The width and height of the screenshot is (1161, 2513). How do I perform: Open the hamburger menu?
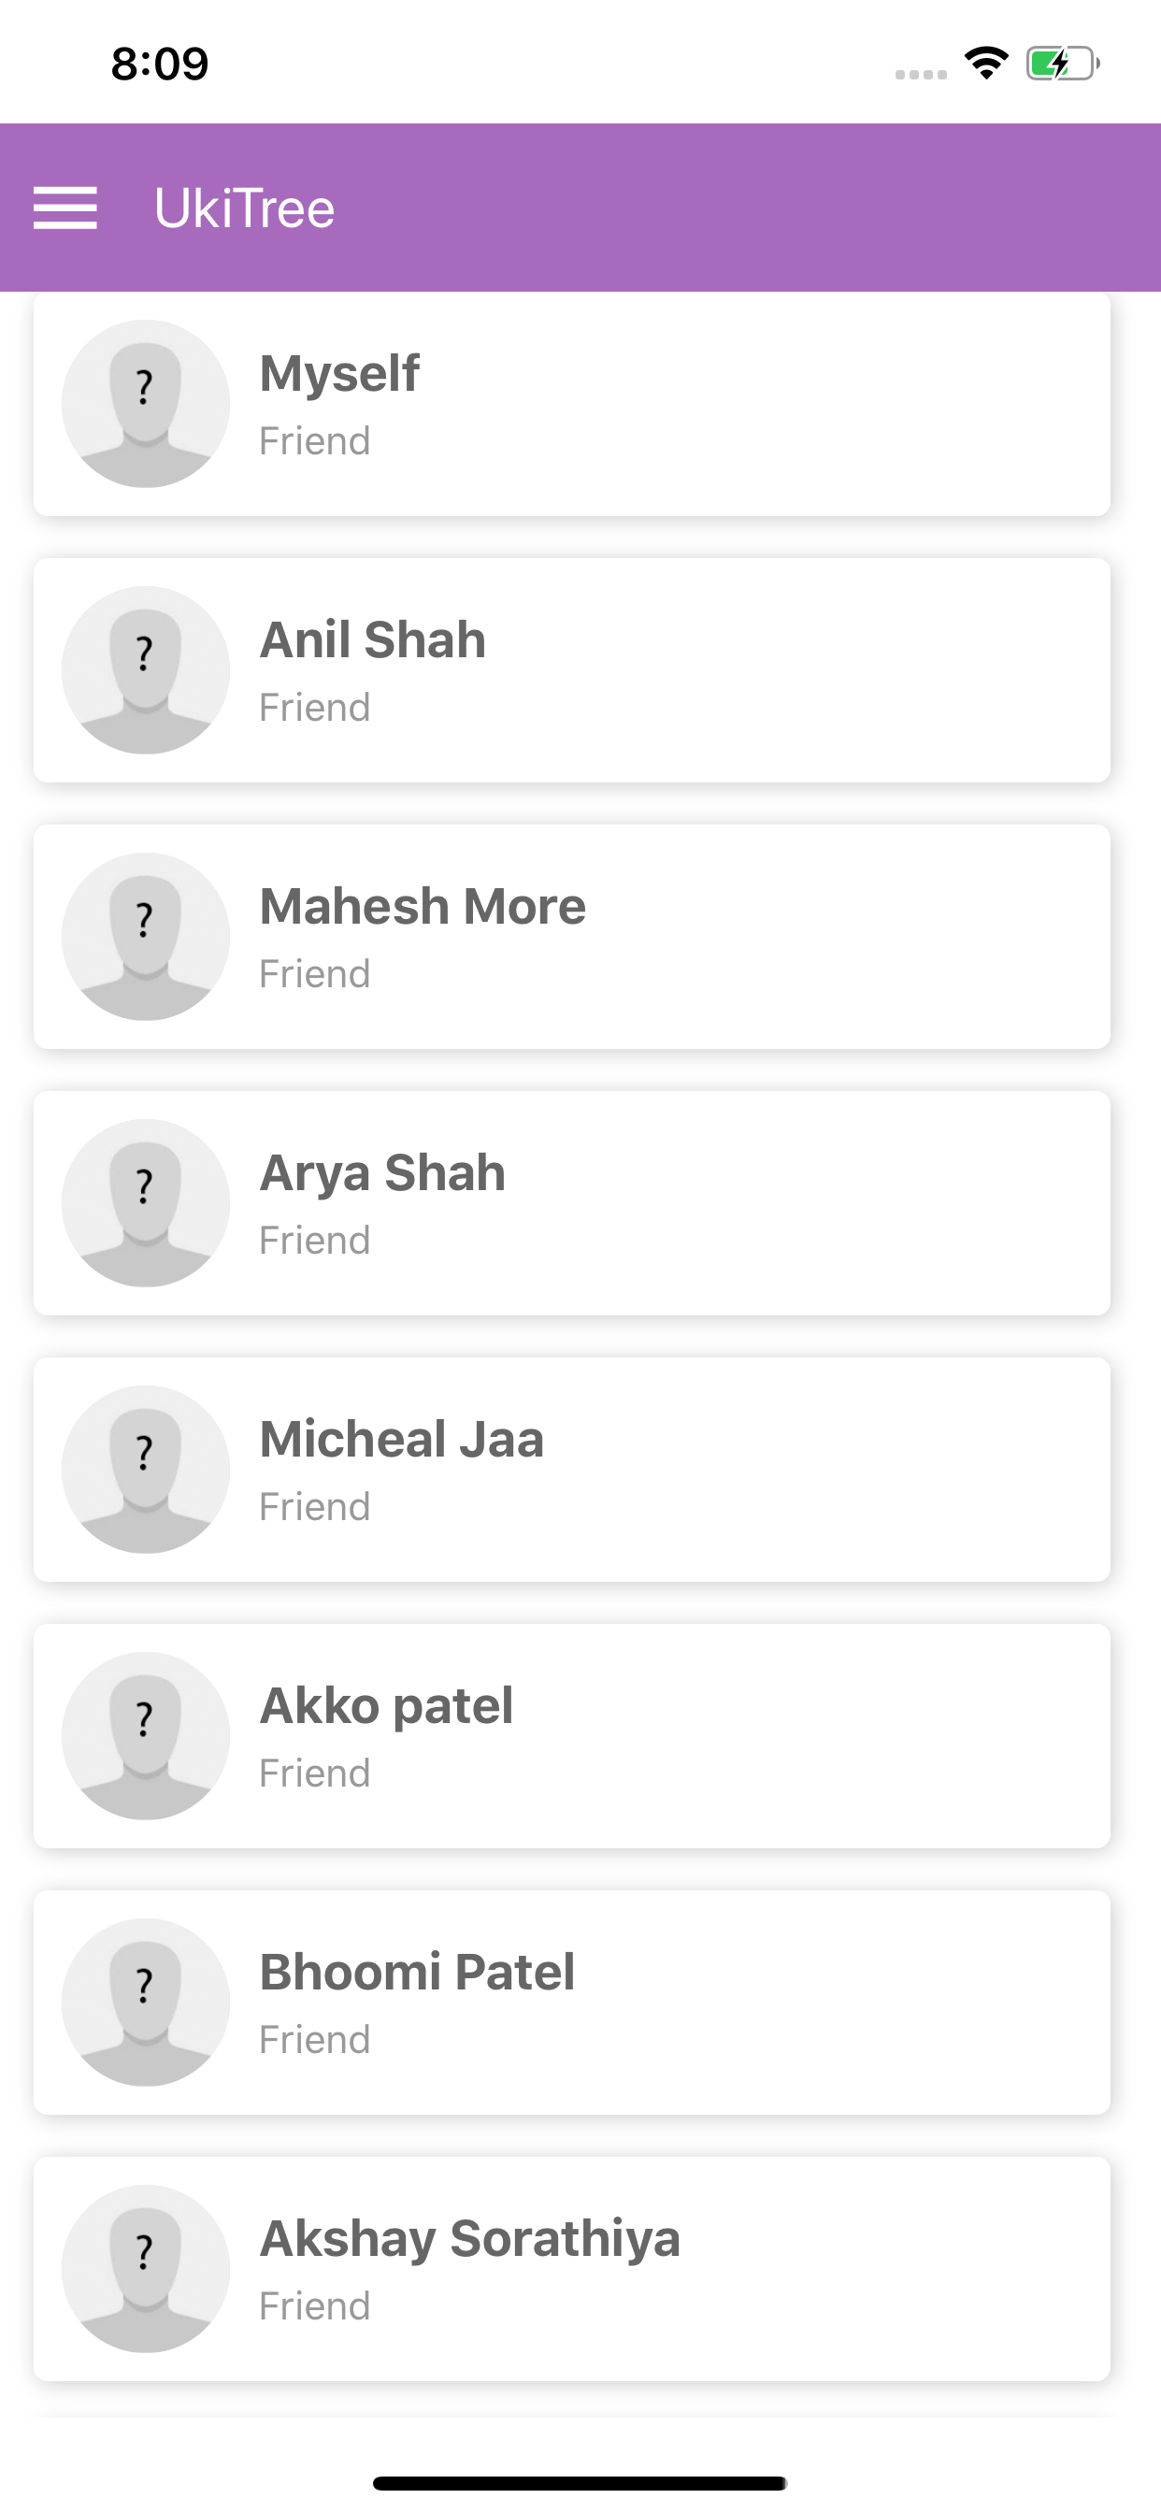[x=64, y=208]
